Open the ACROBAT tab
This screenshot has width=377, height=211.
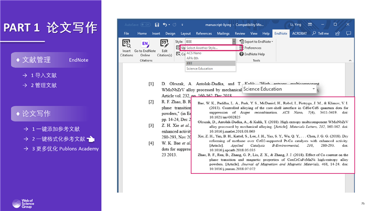(299, 34)
